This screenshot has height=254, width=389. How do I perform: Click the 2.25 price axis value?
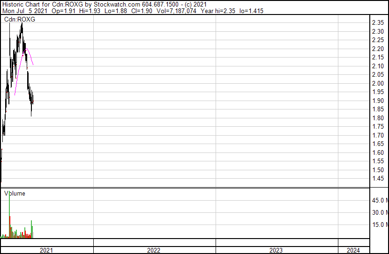point(378,40)
